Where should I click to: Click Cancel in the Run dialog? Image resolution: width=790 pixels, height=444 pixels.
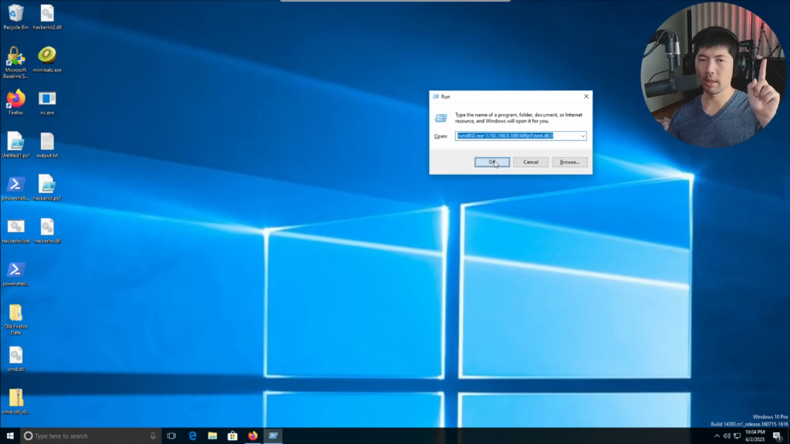click(531, 162)
